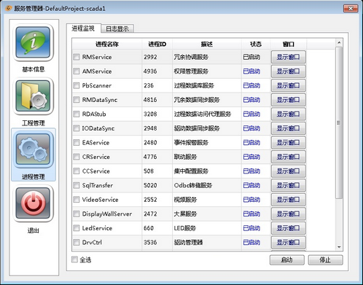The height and width of the screenshot is (285, 363).
Task: Check the PbScanner checkbox
Action: coord(77,85)
